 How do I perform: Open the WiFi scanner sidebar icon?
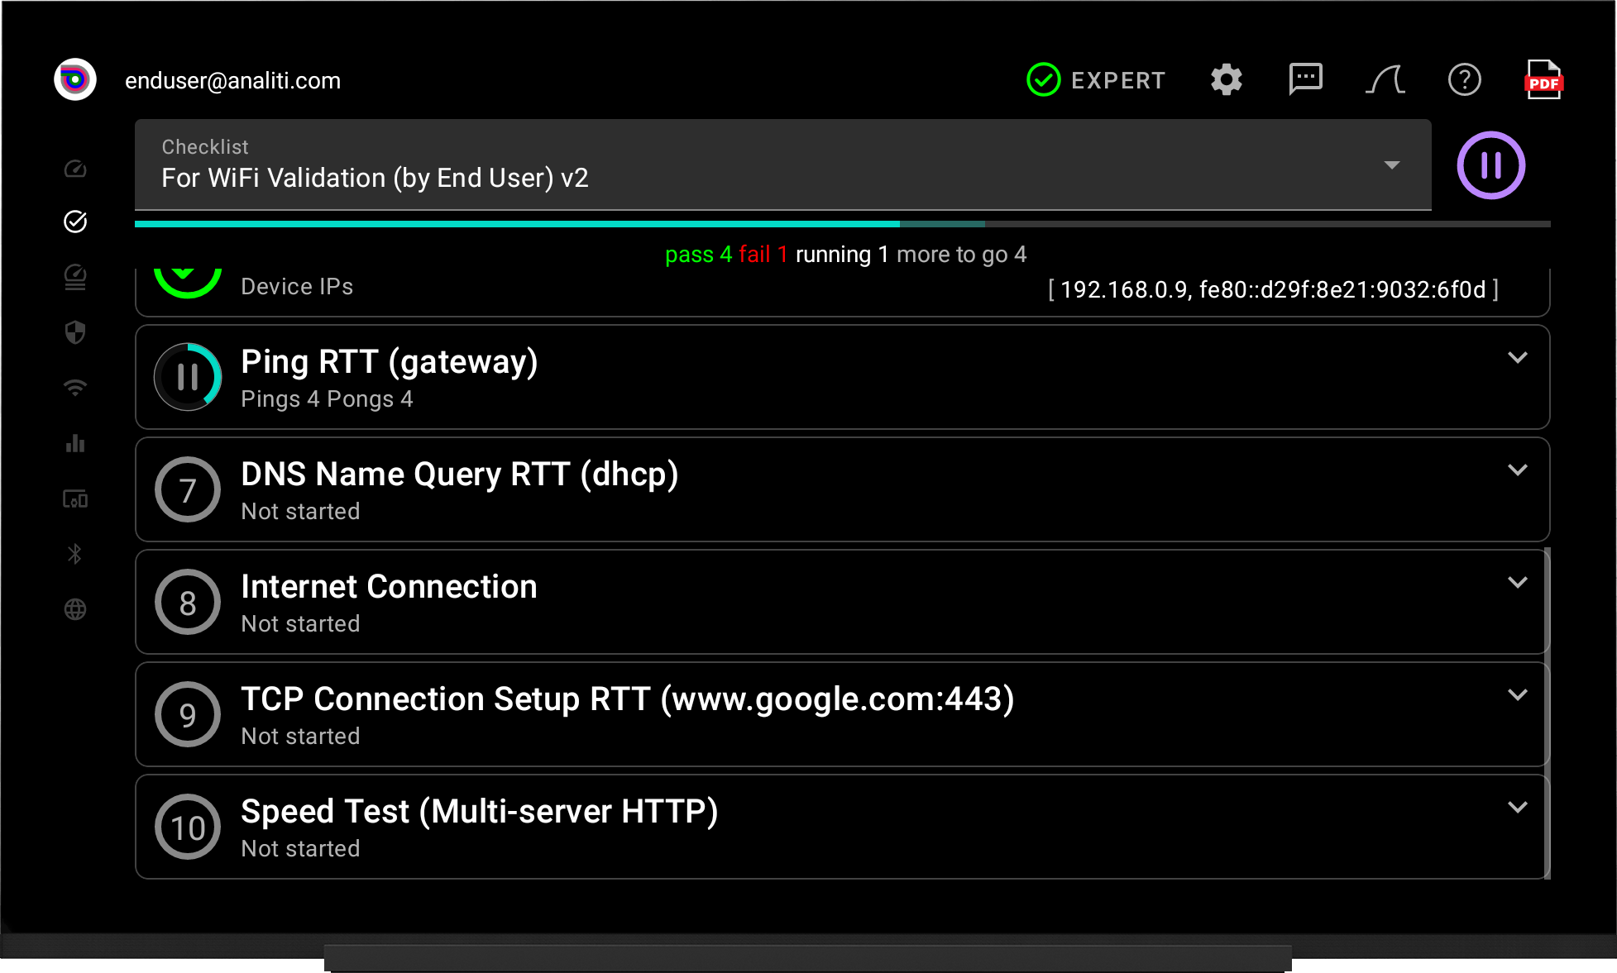75,388
